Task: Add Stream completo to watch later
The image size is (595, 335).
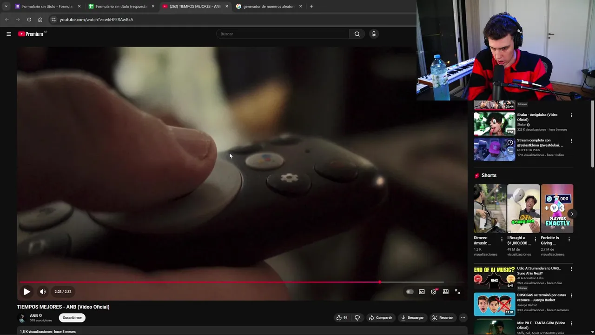Action: click(510, 143)
